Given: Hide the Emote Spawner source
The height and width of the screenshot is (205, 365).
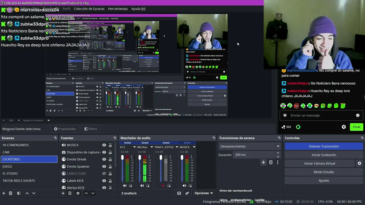Looking at the screenshot, I should click(104, 166).
